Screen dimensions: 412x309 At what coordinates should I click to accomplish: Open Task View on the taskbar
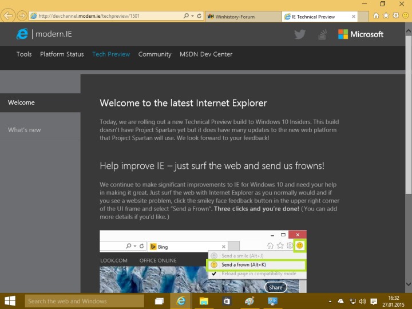[x=159, y=301]
